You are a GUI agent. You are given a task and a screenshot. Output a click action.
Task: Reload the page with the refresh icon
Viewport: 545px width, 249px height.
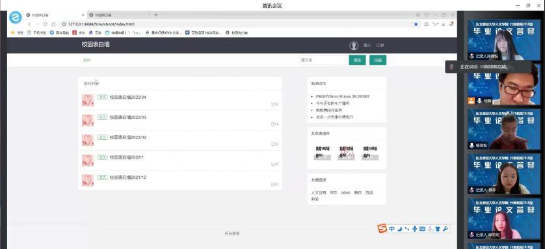coord(46,24)
